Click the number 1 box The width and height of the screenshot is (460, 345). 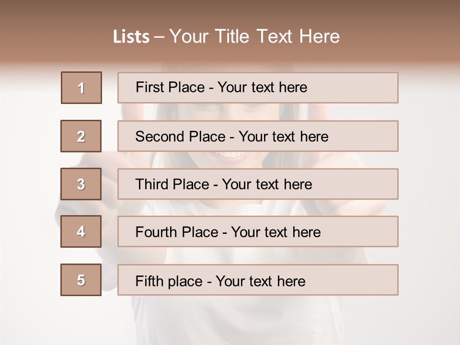pyautogui.click(x=81, y=88)
